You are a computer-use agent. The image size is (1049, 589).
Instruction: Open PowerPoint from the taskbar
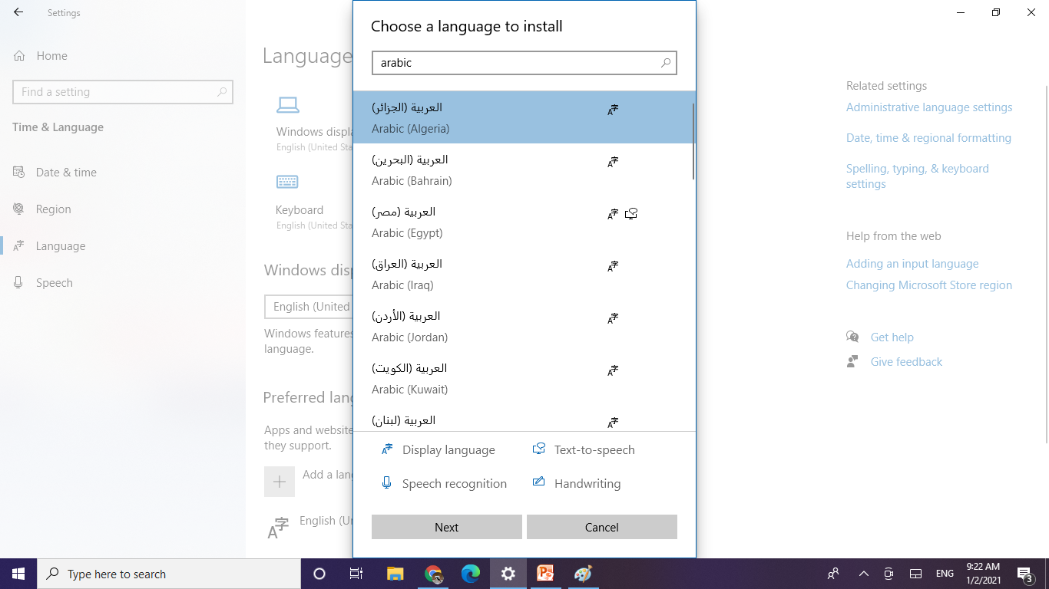coord(545,573)
